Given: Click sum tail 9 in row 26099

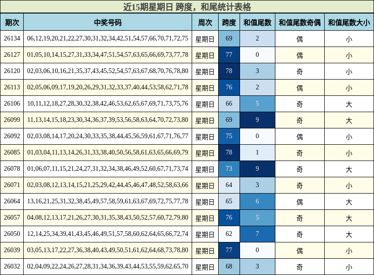Looking at the screenshot, I should coord(257,120).
